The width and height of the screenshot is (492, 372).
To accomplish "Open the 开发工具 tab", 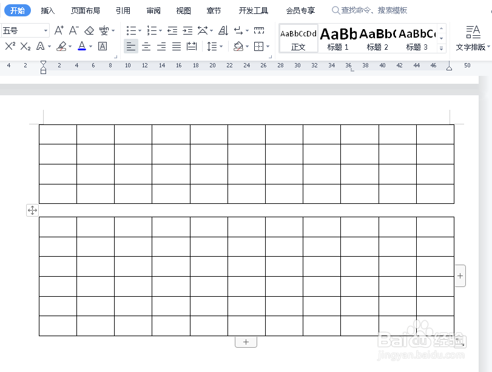I will click(x=254, y=11).
